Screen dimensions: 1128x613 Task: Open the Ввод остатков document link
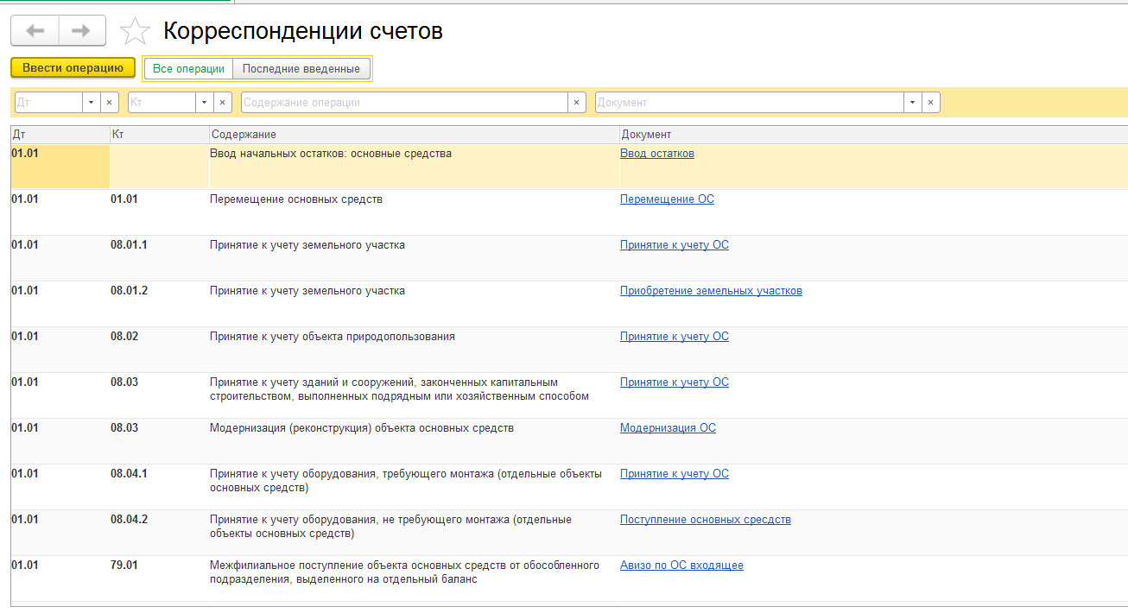[656, 154]
